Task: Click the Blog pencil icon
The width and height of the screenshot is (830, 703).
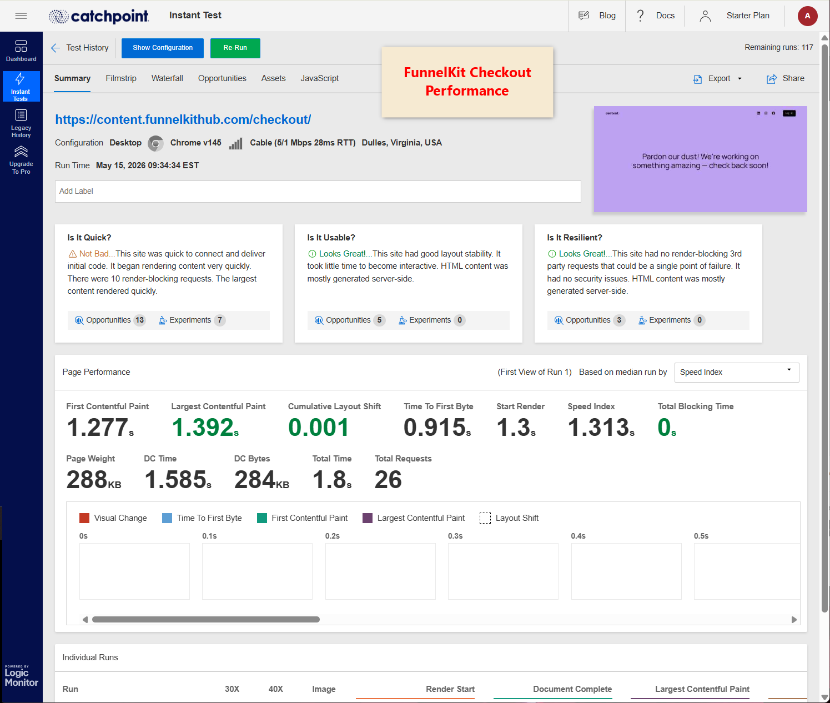Action: click(583, 16)
